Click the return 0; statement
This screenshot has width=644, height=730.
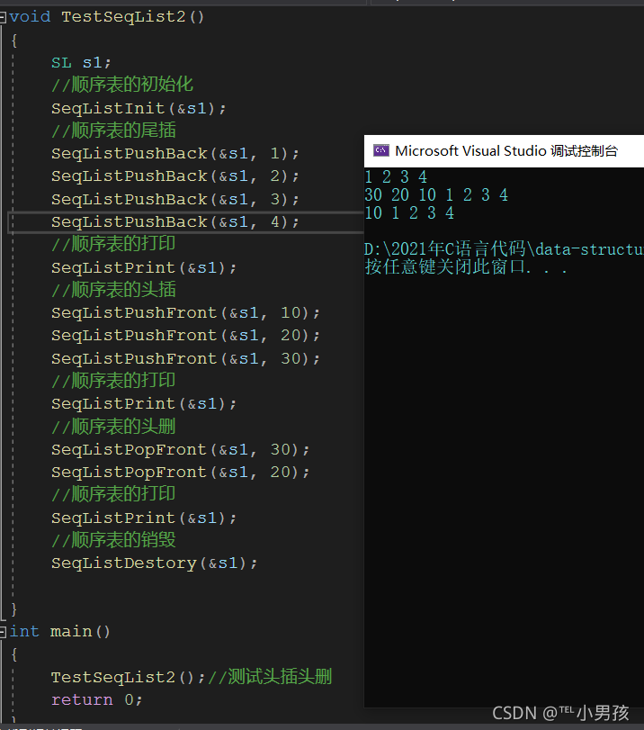(97, 699)
